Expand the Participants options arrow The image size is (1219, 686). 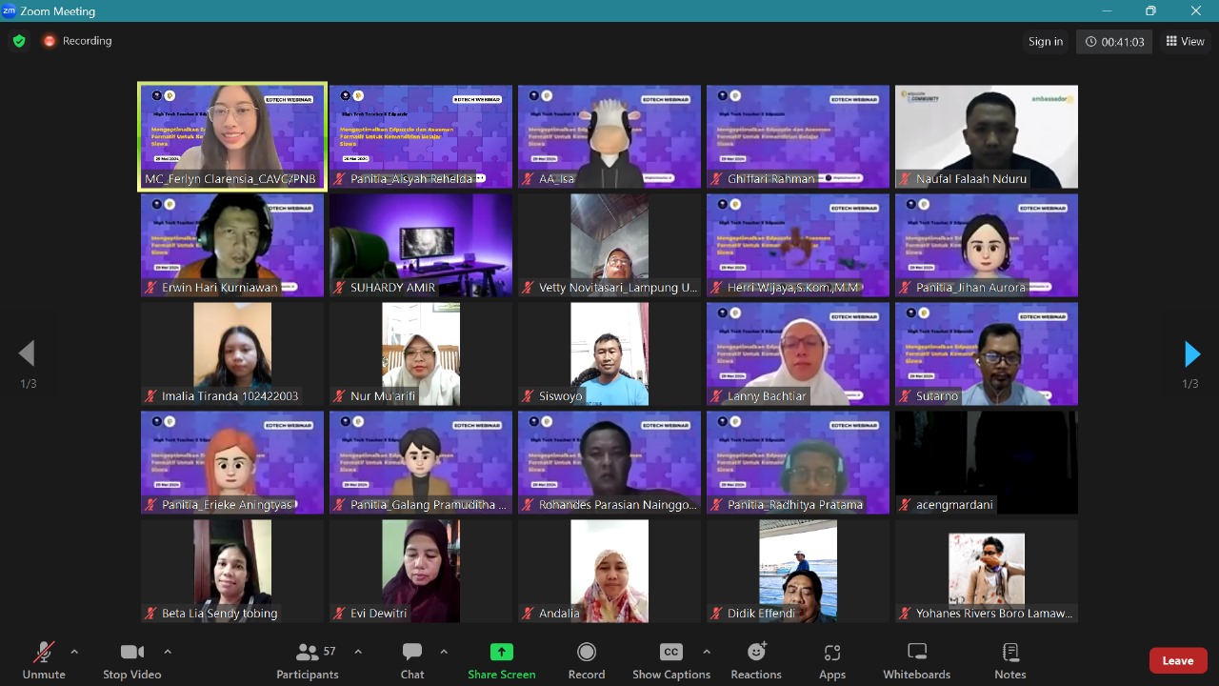click(x=358, y=652)
